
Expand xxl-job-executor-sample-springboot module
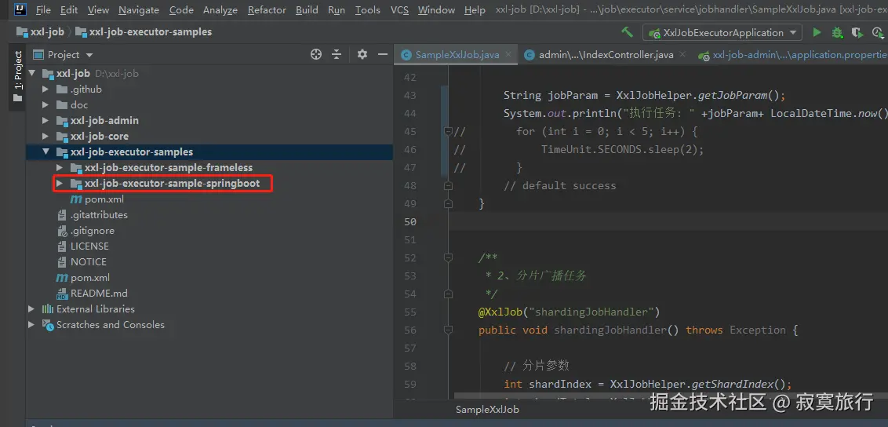pos(60,184)
